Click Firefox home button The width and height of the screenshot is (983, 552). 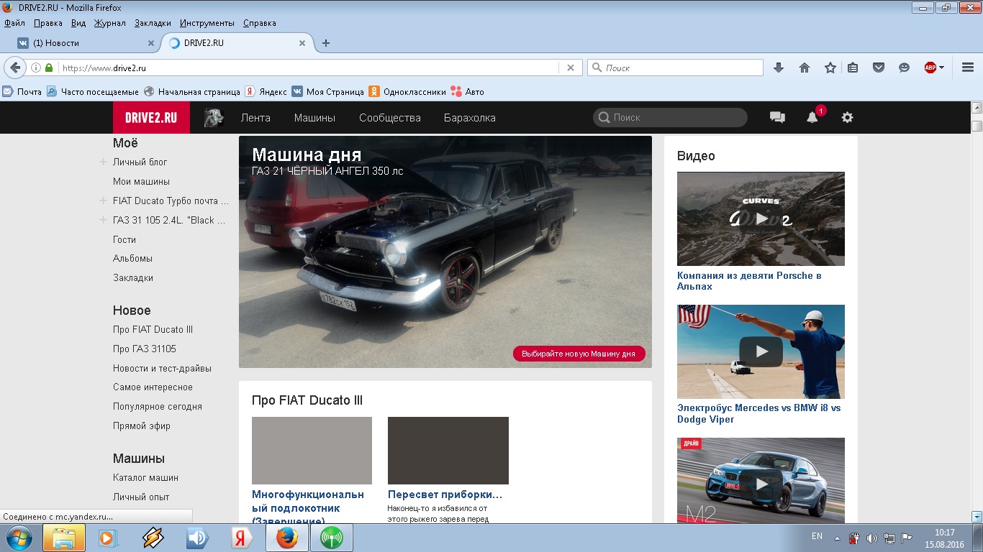coord(805,68)
